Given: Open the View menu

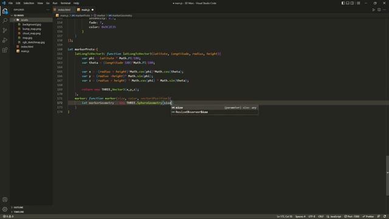Looking at the screenshot, I should coord(40,3).
